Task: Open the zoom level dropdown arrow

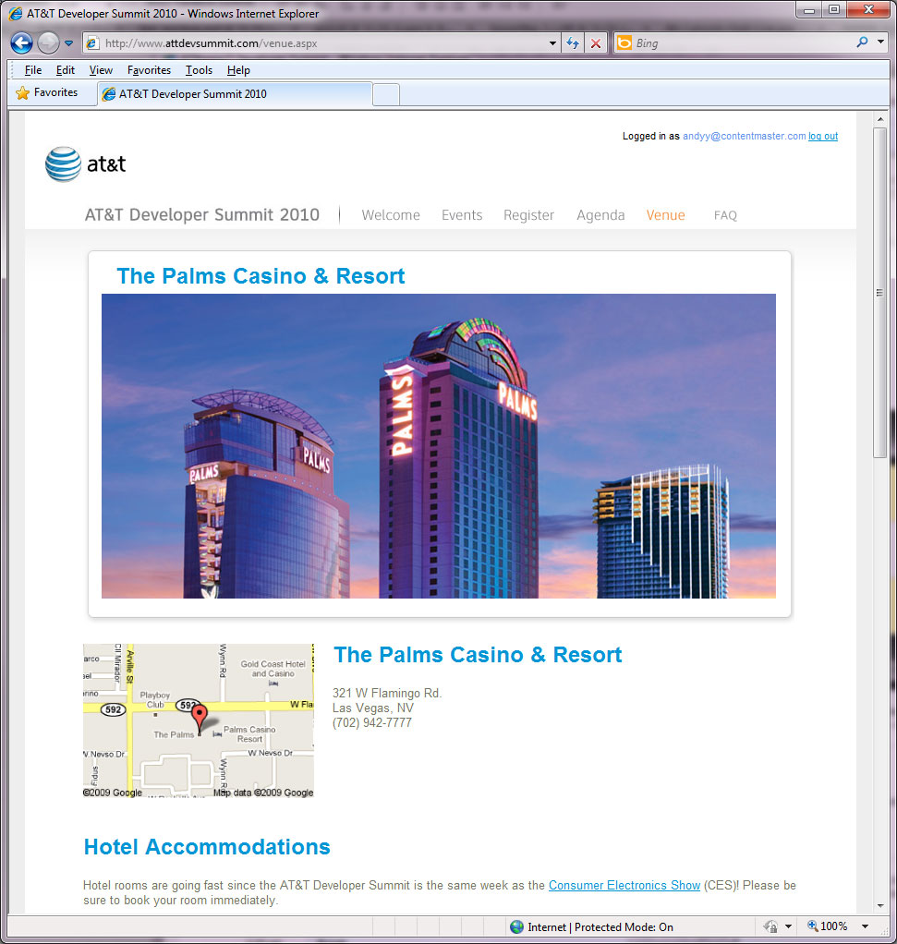Action: pyautogui.click(x=865, y=926)
